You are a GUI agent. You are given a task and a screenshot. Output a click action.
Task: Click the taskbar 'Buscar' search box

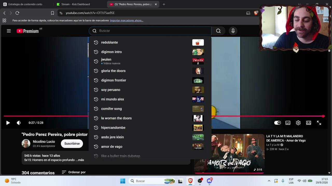[153, 181]
